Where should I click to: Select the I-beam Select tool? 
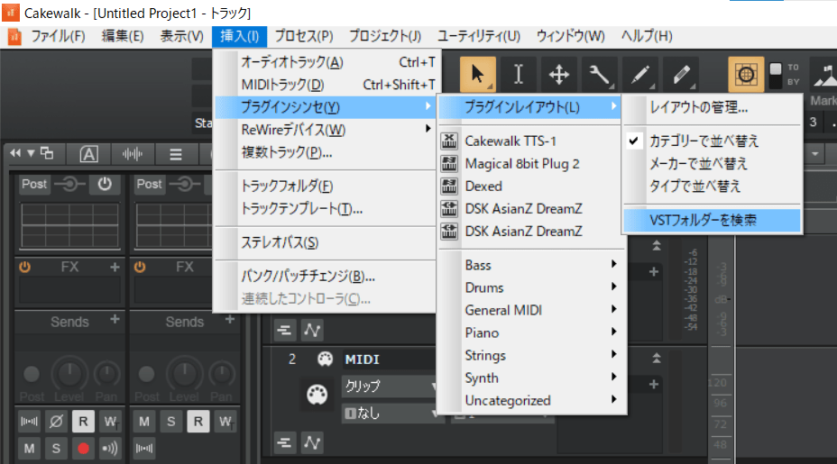pos(519,74)
